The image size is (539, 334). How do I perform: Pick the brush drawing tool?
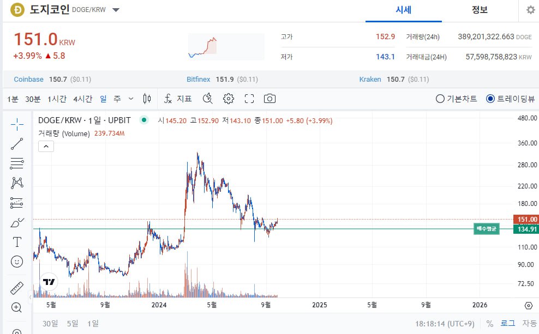pos(17,223)
